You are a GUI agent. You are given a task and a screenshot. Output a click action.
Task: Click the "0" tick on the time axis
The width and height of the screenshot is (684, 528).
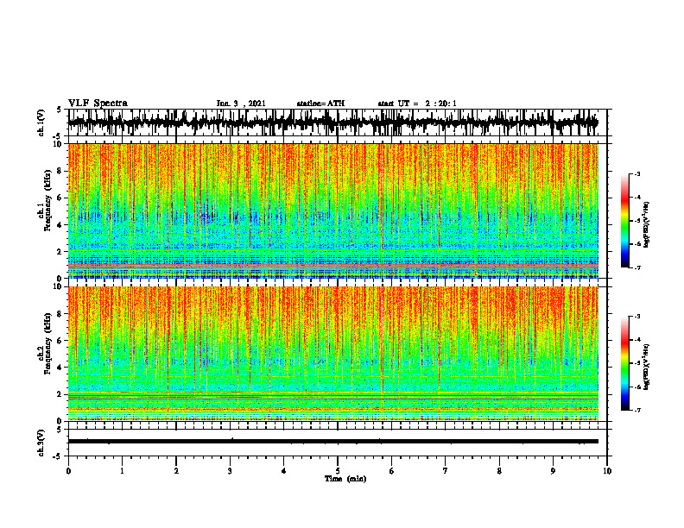68,471
